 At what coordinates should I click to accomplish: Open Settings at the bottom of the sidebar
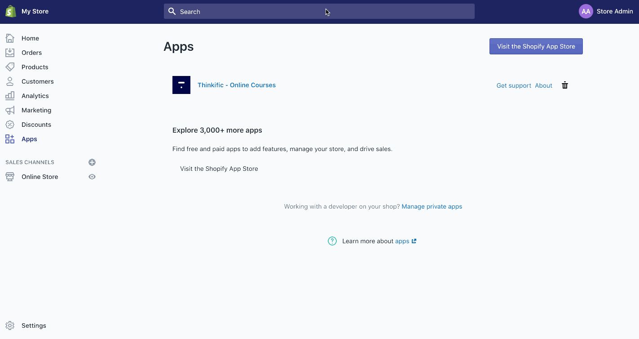click(34, 326)
